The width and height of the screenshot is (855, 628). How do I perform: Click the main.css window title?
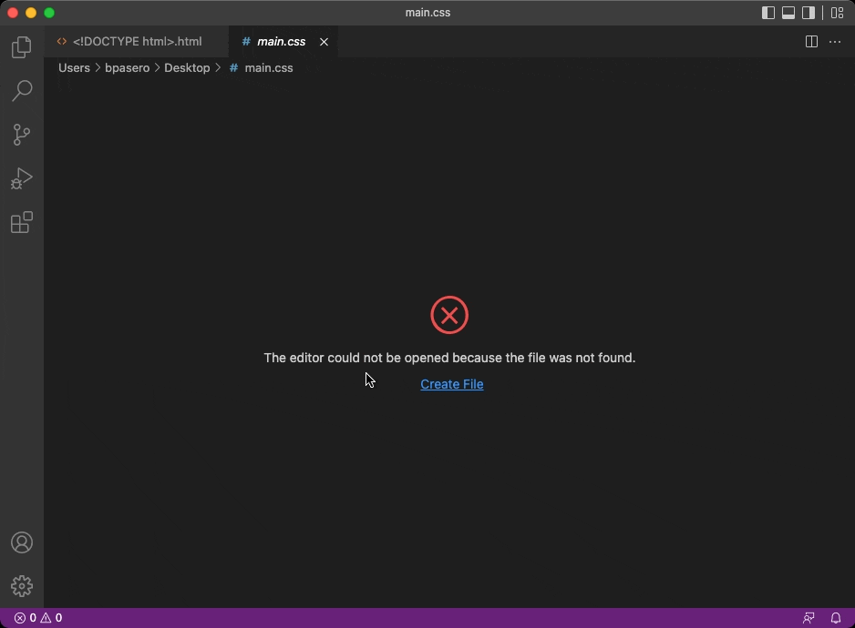pyautogui.click(x=428, y=13)
